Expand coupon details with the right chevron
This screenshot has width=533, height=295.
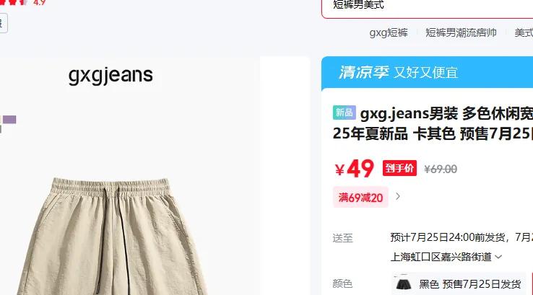click(x=398, y=196)
